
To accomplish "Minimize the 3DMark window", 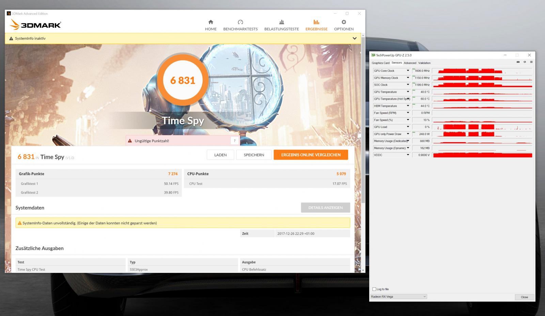I will (335, 14).
